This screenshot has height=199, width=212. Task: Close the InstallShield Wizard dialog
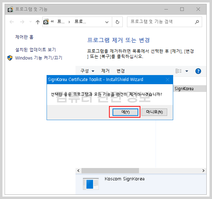pyautogui.click(x=168, y=80)
